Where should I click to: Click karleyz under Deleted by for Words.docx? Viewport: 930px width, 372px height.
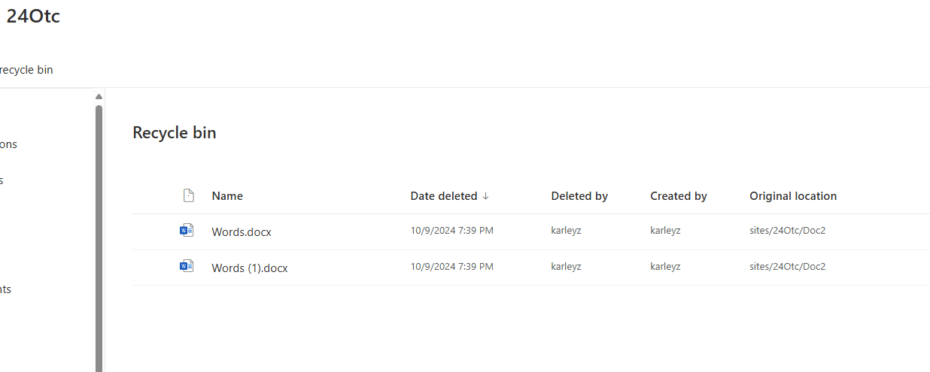tap(566, 231)
